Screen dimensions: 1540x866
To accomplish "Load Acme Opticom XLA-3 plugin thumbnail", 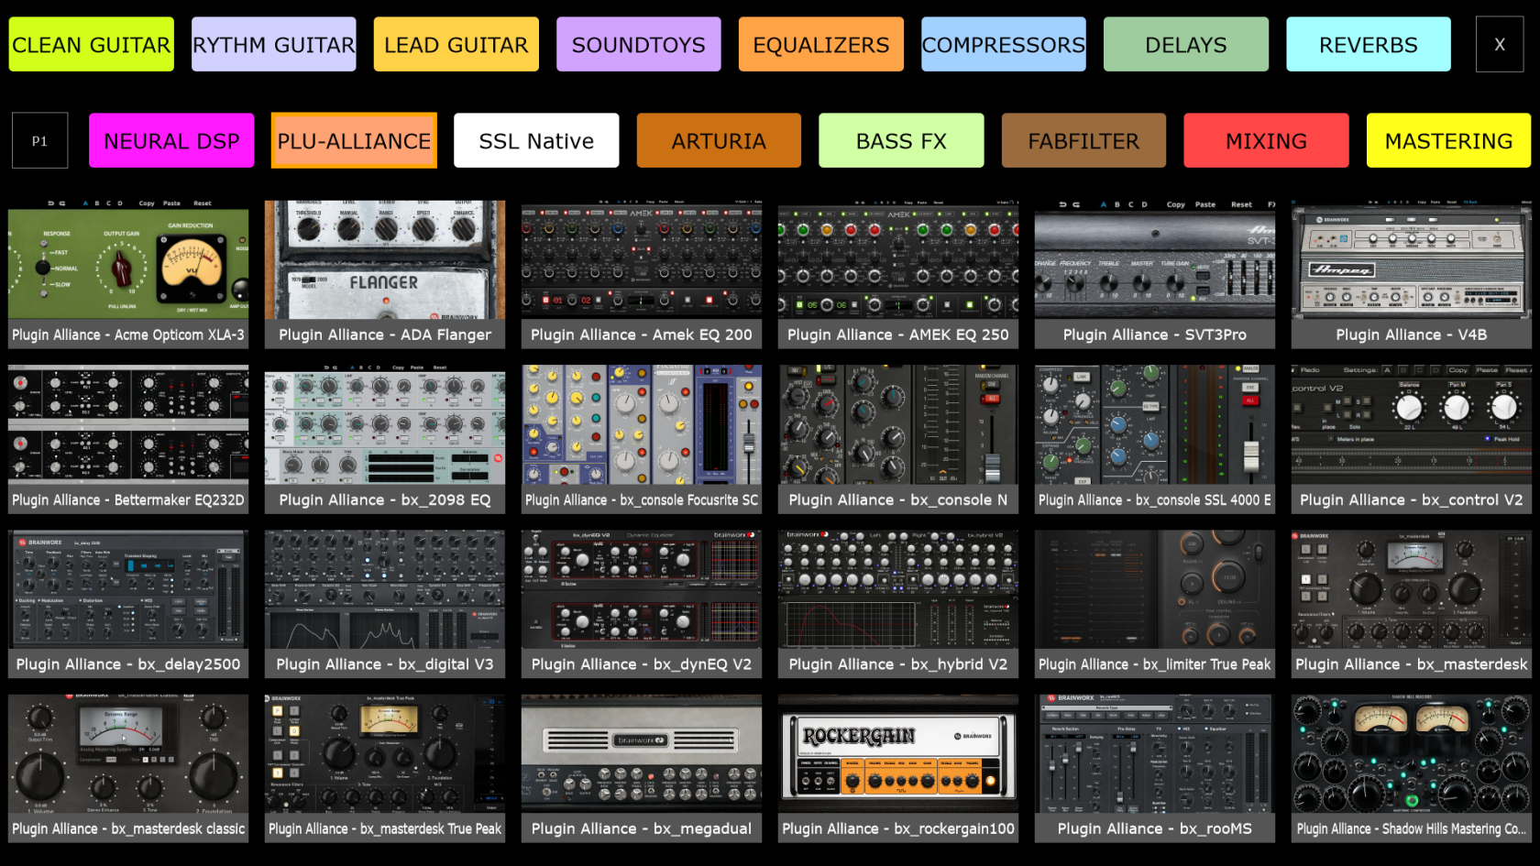I will click(x=128, y=274).
